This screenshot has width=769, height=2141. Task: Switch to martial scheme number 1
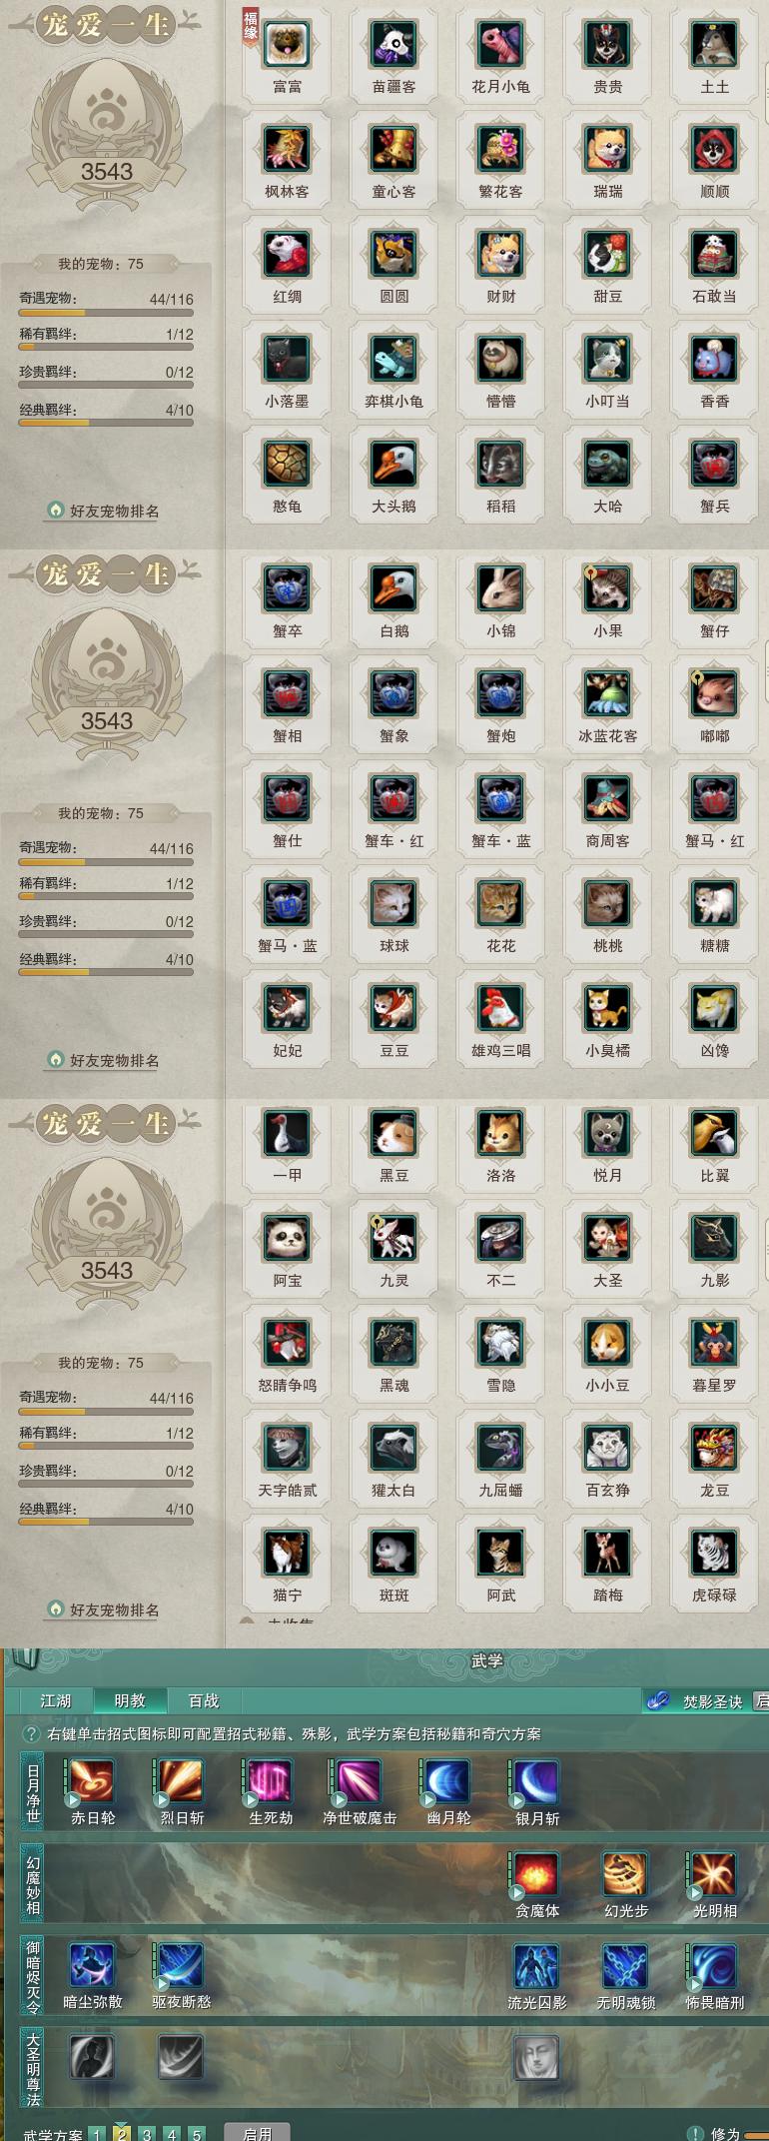point(97,2132)
